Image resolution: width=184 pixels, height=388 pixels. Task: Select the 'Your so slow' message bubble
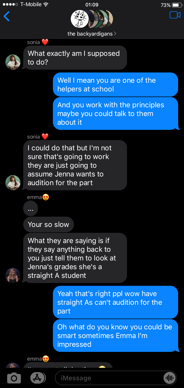tap(48, 225)
